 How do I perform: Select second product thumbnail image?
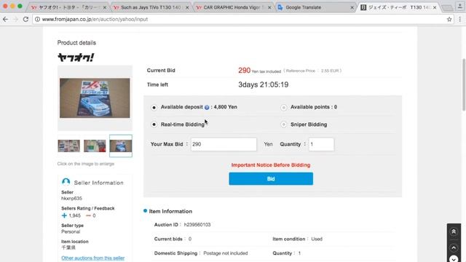click(95, 146)
